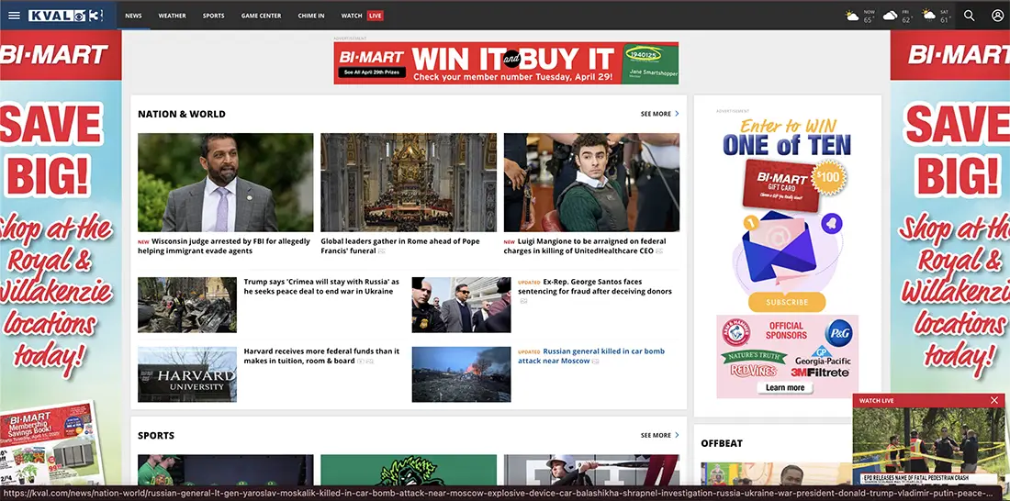This screenshot has height=501, width=1010.
Task: Click the Watch Live video preview
Action: [928, 446]
